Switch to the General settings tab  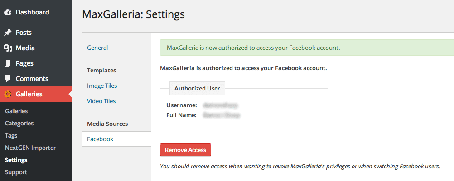[97, 48]
